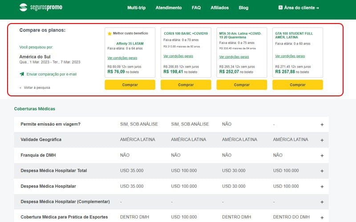The image size is (356, 222).
Task: Click R$ 271,45 12x sem juros installment
Action: click(x=293, y=67)
